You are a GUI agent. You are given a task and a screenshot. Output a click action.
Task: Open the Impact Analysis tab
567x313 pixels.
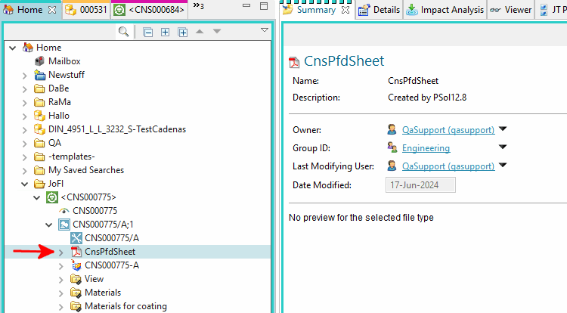click(445, 10)
